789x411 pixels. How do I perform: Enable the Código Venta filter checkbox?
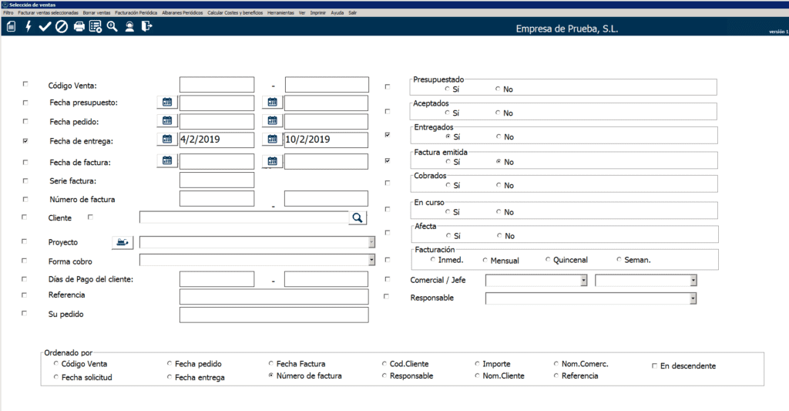[x=25, y=84]
